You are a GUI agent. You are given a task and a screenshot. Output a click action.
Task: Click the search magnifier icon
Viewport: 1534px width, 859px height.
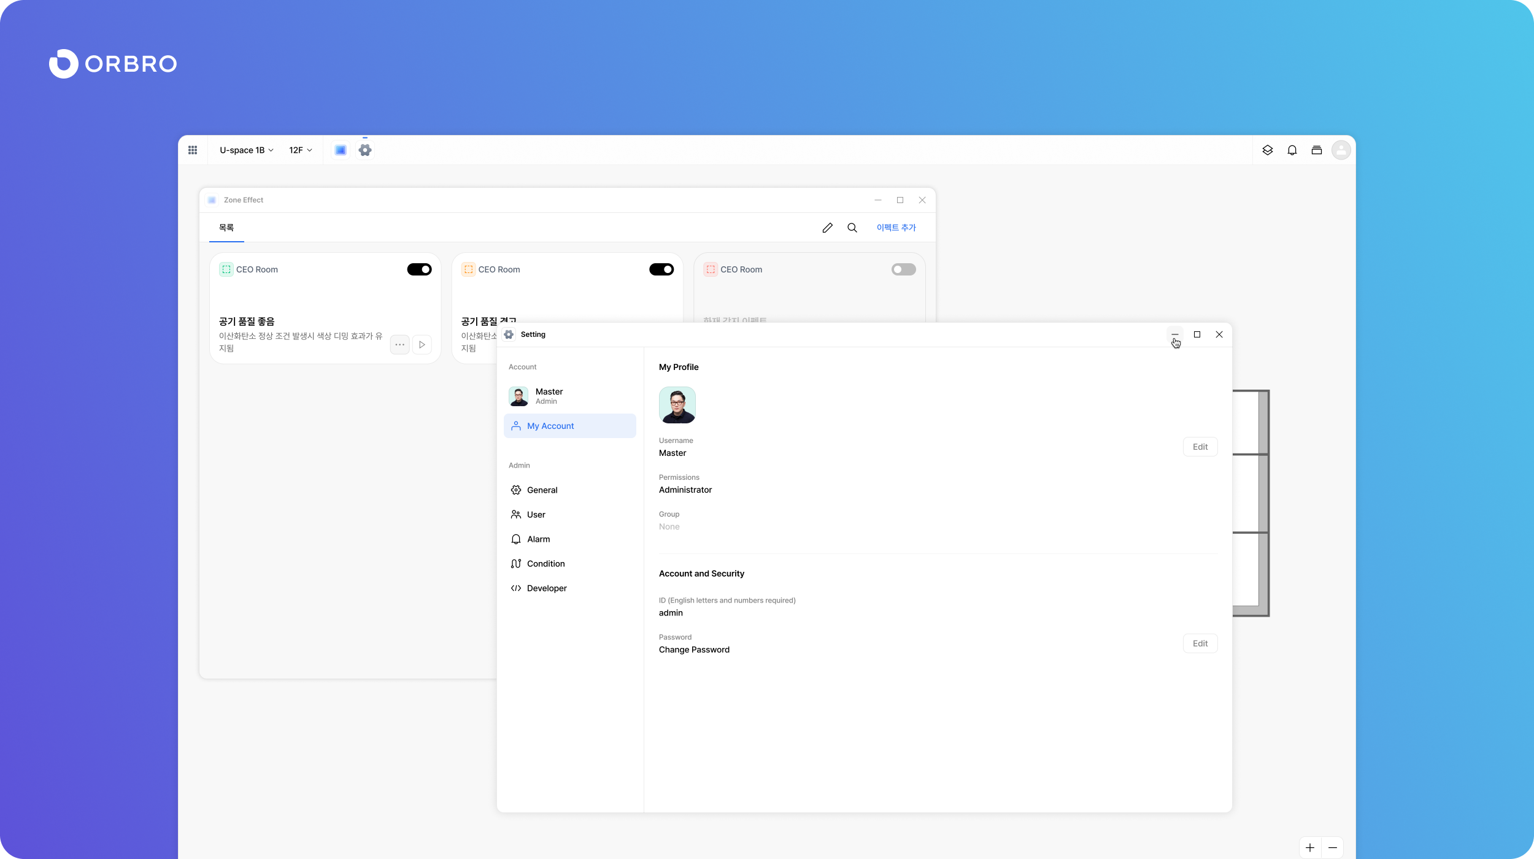click(852, 228)
